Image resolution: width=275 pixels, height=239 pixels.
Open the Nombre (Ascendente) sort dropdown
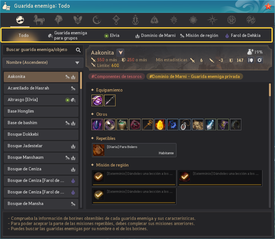pyautogui.click(x=43, y=63)
